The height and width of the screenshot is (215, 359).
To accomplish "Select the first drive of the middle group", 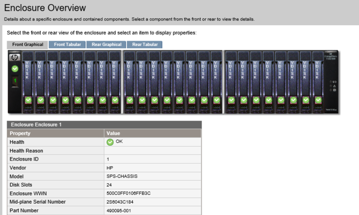I will tap(130, 82).
